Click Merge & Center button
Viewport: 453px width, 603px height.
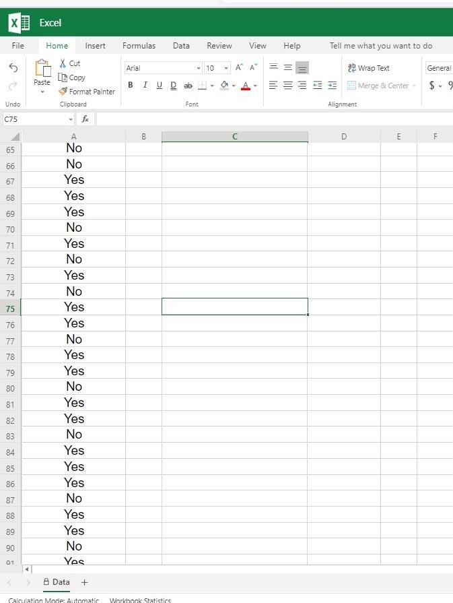378,86
